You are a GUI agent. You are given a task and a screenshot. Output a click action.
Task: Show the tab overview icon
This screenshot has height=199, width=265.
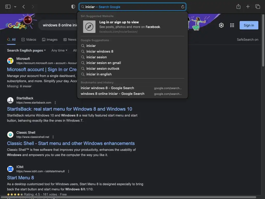coord(257,7)
